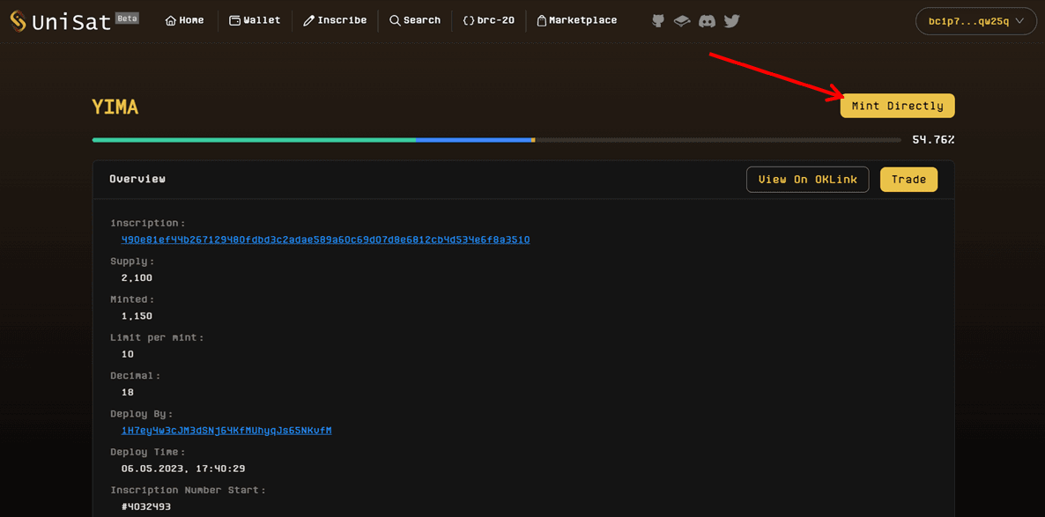This screenshot has width=1045, height=517.
Task: Open the GitHub icon link
Action: pos(658,21)
